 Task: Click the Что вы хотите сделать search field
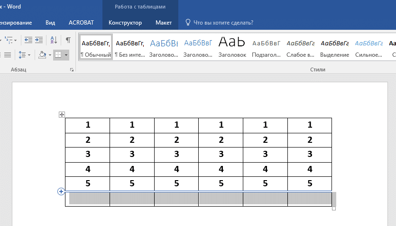point(222,22)
